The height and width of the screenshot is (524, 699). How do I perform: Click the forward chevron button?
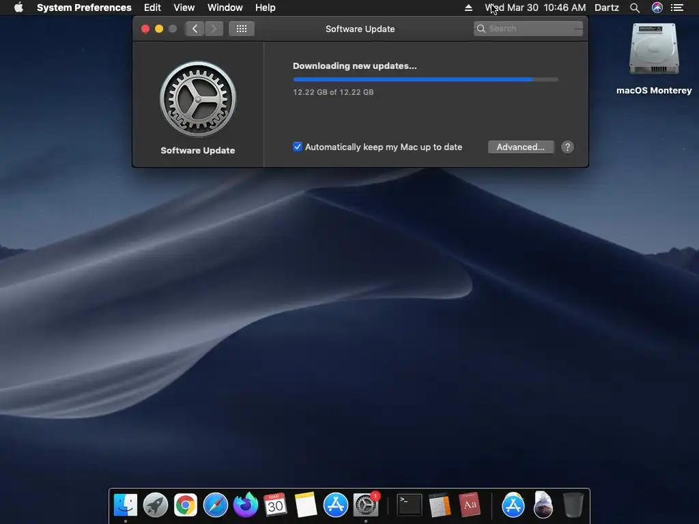tap(214, 29)
